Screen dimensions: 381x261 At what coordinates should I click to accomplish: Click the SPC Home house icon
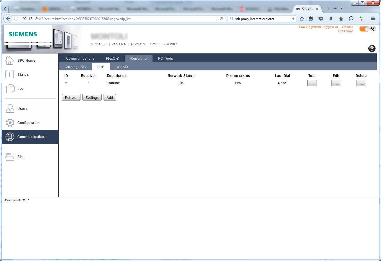[x=10, y=60]
